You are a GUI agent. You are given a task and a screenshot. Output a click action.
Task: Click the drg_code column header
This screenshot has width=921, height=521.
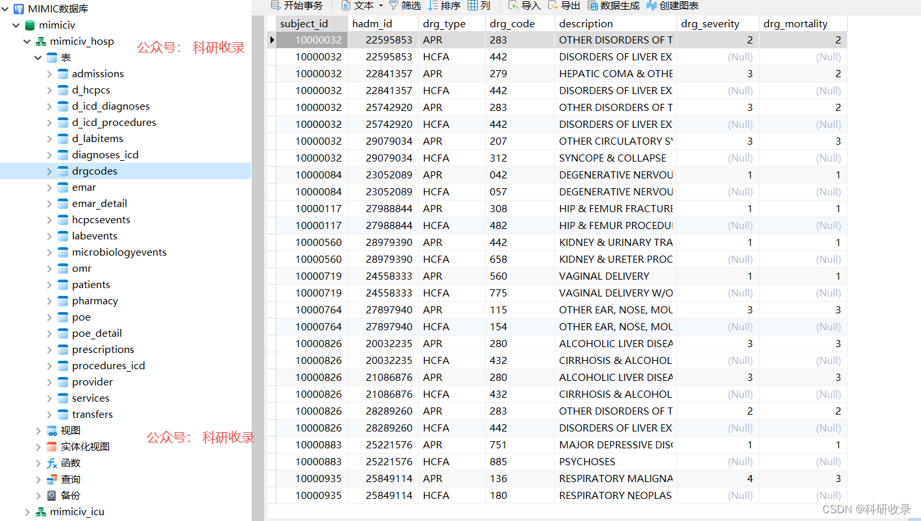pos(520,23)
